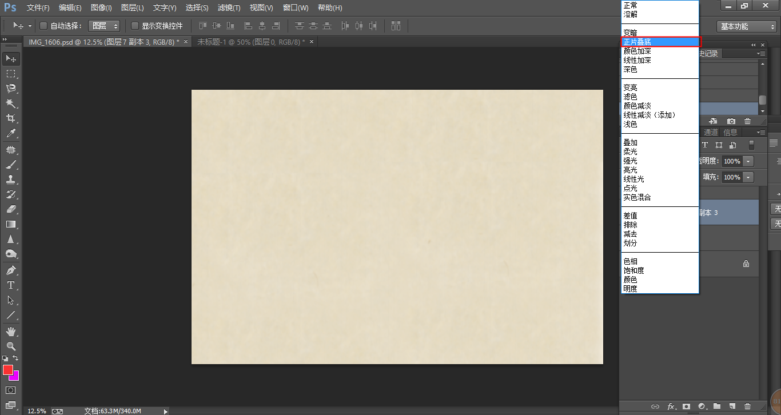The height and width of the screenshot is (415, 781).
Task: Click the History panel scrollbar thumb
Action: pyautogui.click(x=763, y=100)
